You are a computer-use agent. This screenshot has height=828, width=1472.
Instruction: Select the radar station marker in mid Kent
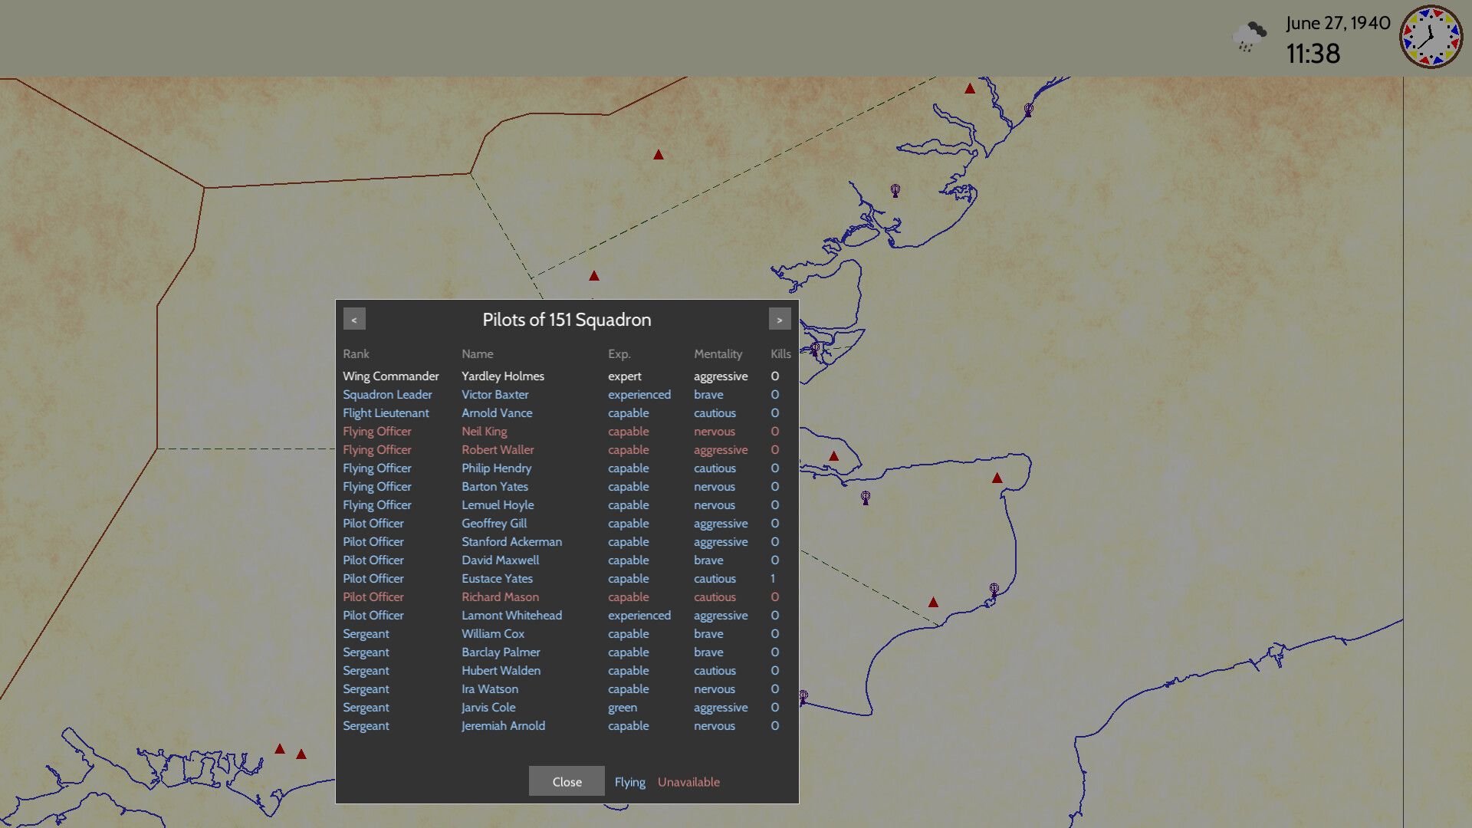pos(866,498)
